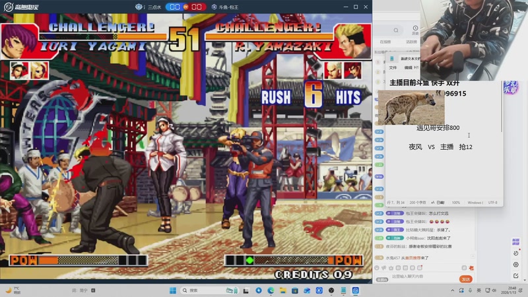The image size is (528, 297).
Task: Click the weather widget on the taskbar
Action: pyautogui.click(x=13, y=290)
